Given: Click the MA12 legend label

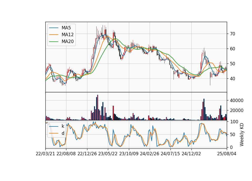Looking at the screenshot, I should click(x=67, y=35).
